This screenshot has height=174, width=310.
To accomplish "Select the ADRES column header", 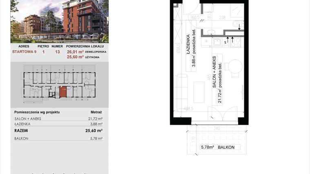I will pos(24,46).
